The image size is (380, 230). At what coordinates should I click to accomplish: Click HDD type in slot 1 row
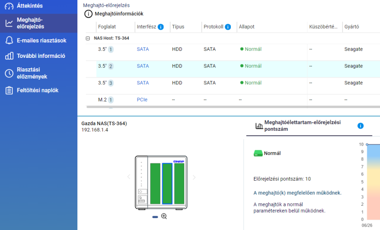pyautogui.click(x=177, y=49)
